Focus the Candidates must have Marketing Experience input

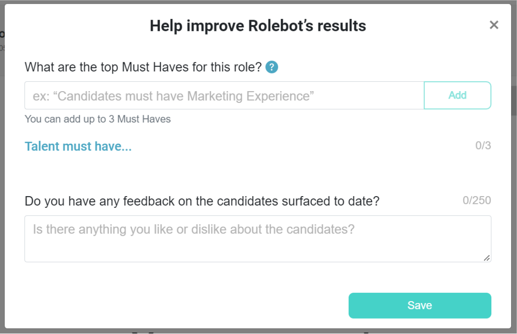(x=180, y=95)
